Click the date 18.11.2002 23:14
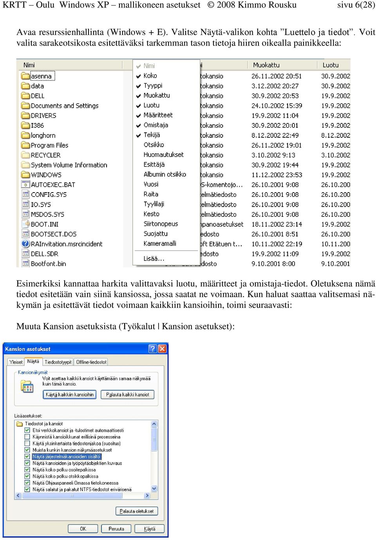Screen dimensions: 376x540 pyautogui.click(x=277, y=224)
